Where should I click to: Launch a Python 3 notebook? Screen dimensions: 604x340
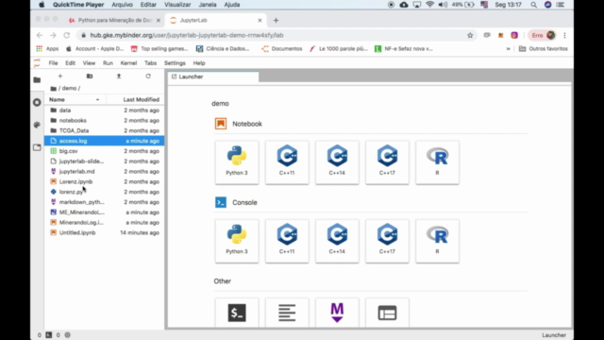(237, 162)
